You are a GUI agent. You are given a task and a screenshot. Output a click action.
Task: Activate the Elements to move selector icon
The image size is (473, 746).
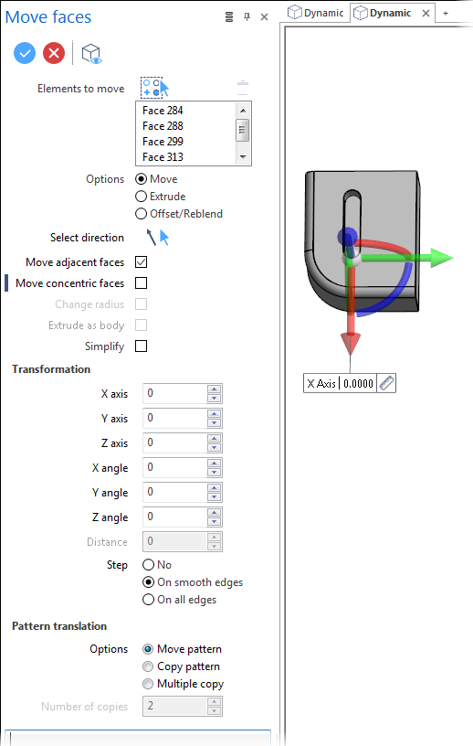click(x=155, y=88)
